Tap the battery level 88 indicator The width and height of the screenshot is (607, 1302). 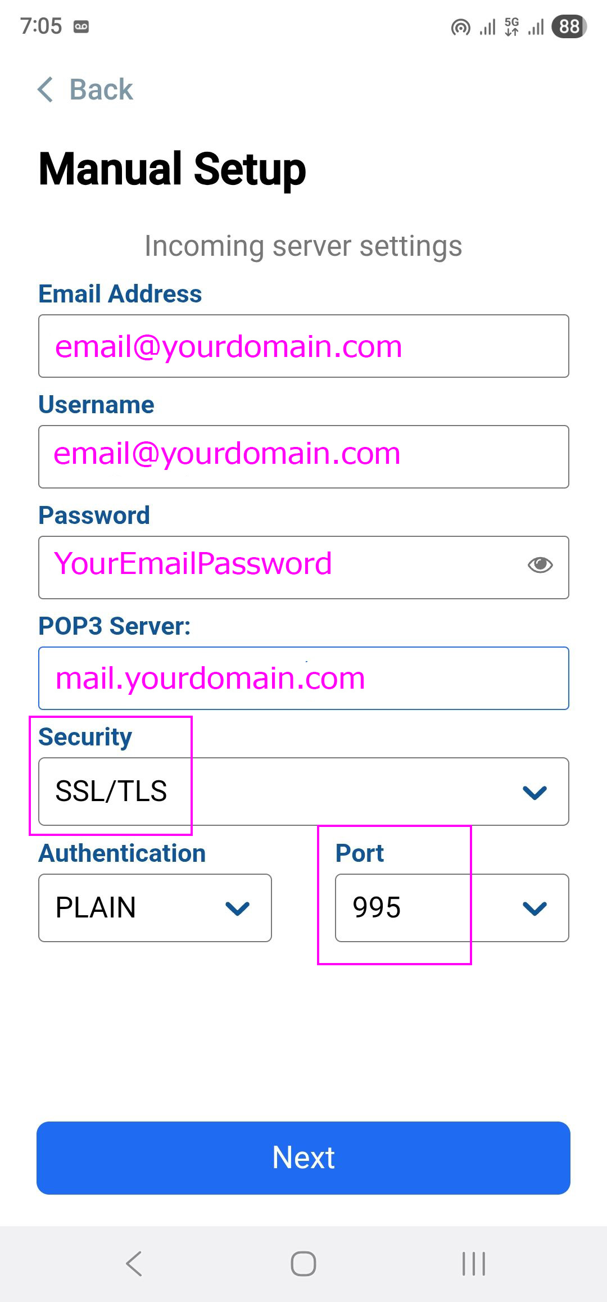click(569, 26)
